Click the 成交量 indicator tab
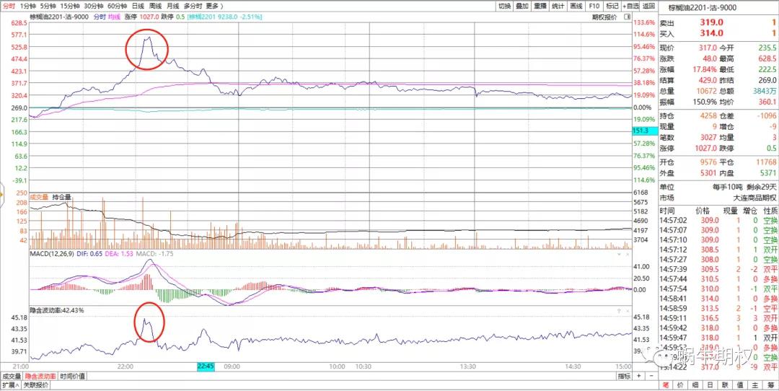 [x=11, y=376]
